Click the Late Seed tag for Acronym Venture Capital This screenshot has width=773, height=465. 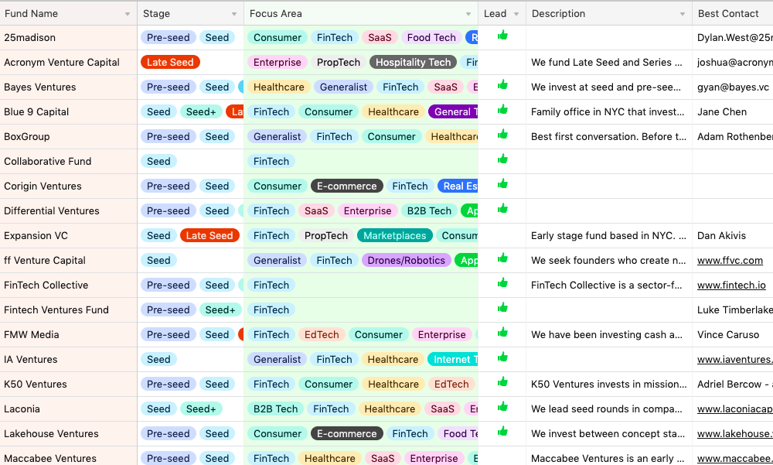170,62
